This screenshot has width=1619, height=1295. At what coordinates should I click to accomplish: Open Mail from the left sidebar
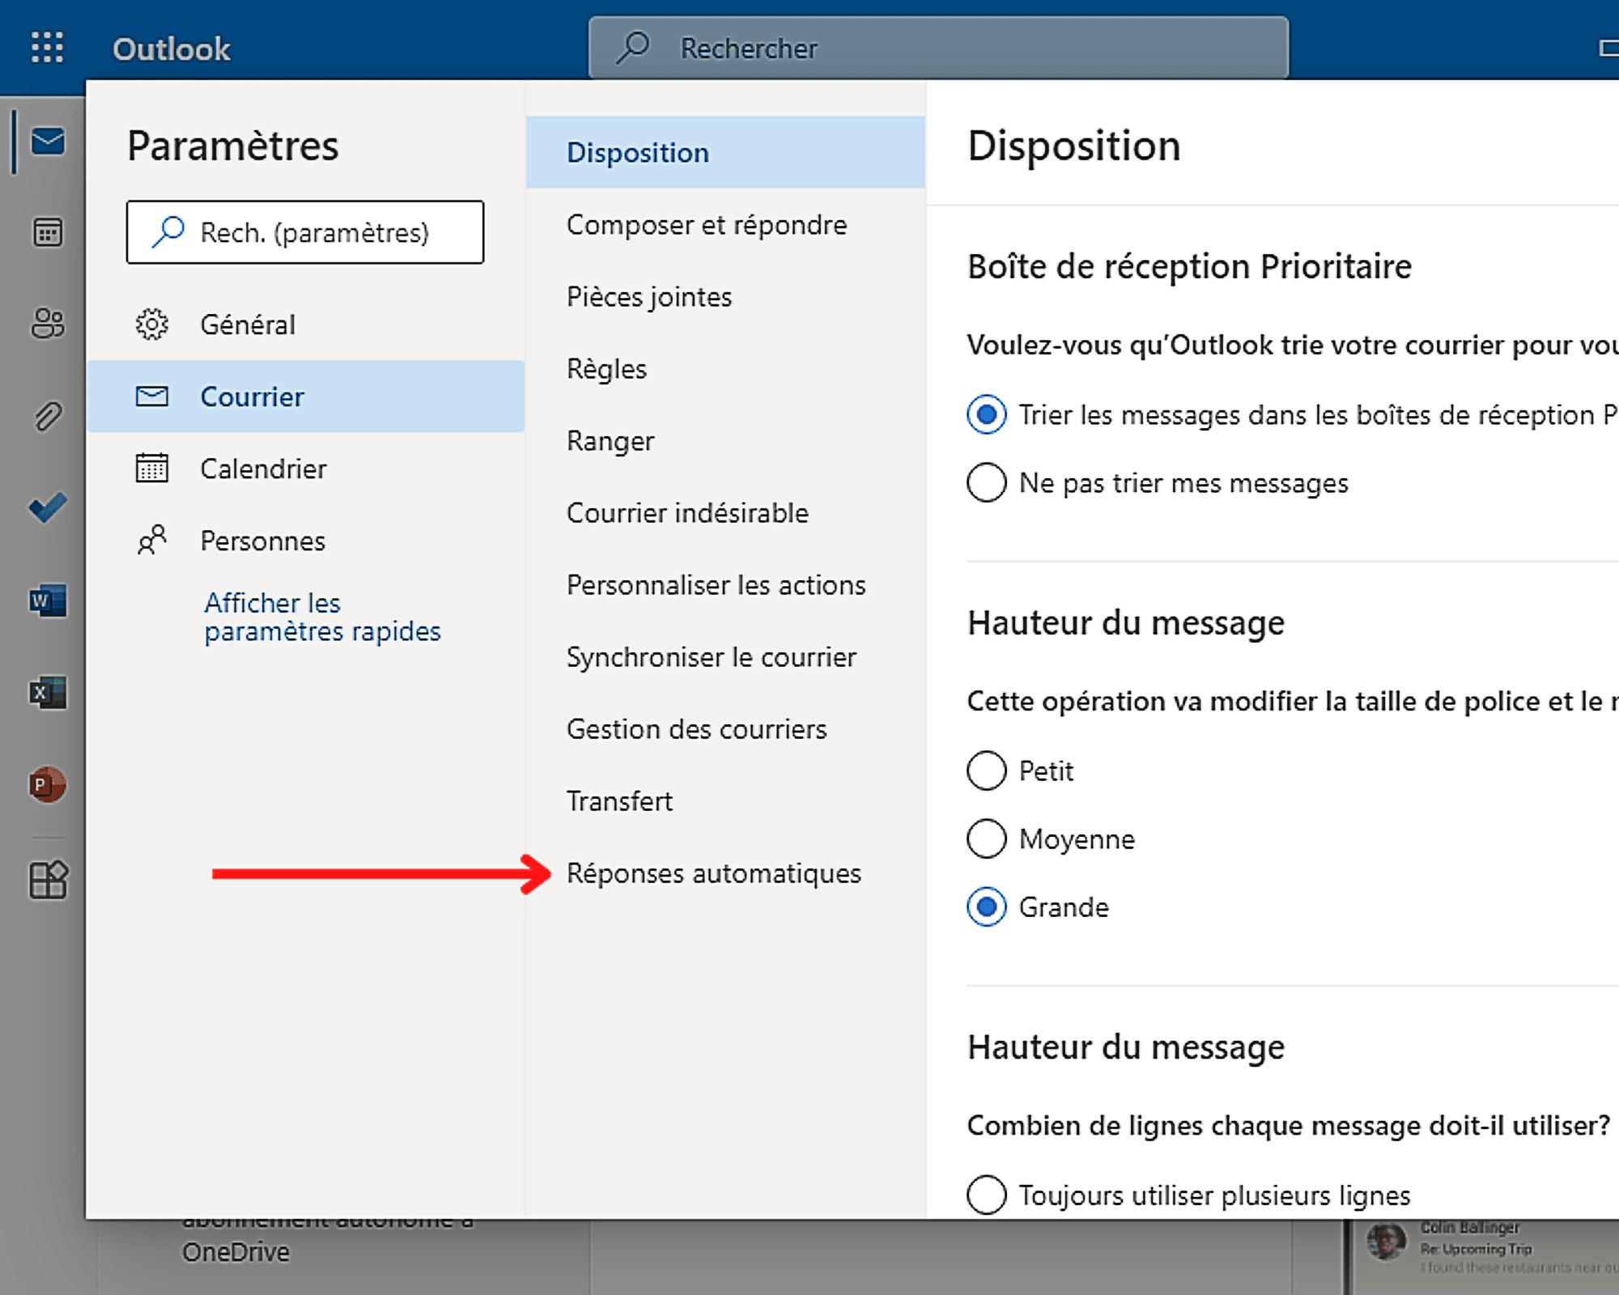coord(48,142)
